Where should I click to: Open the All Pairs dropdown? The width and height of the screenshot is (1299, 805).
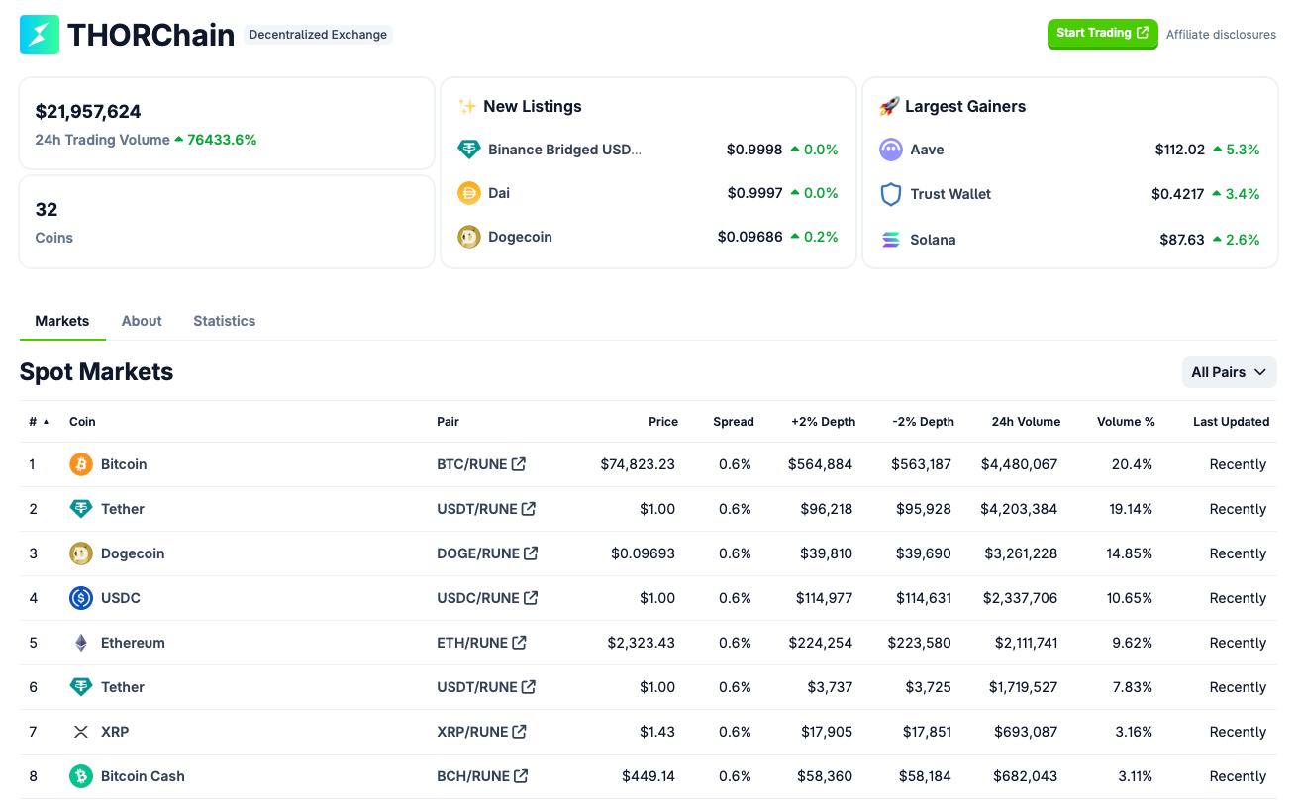coord(1229,372)
